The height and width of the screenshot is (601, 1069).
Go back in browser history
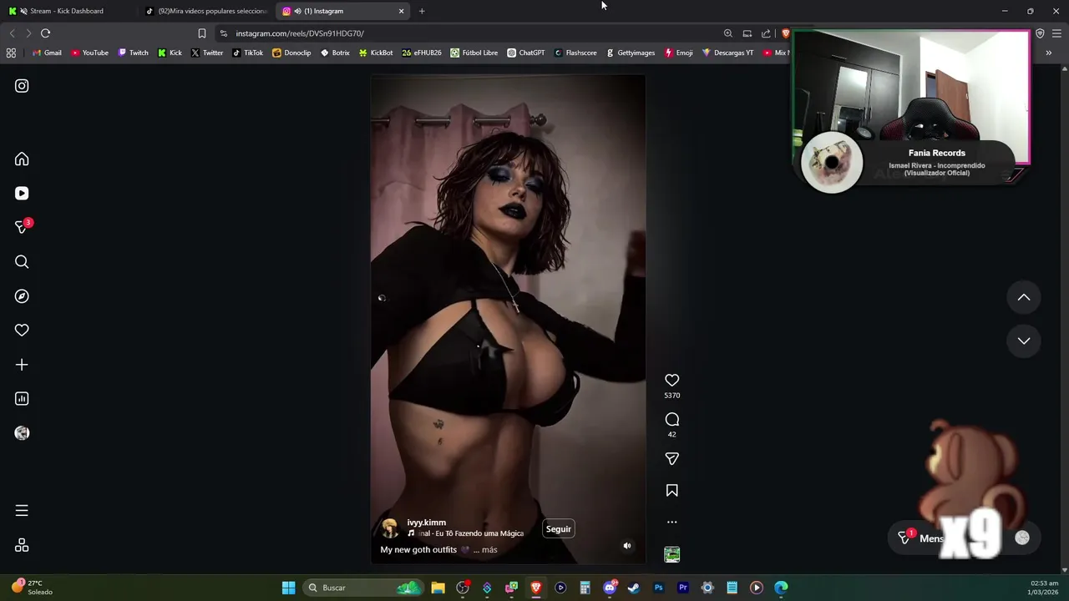12,33
